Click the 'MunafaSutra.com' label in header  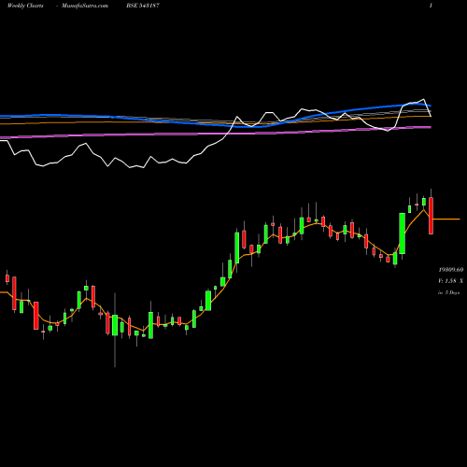85,6
